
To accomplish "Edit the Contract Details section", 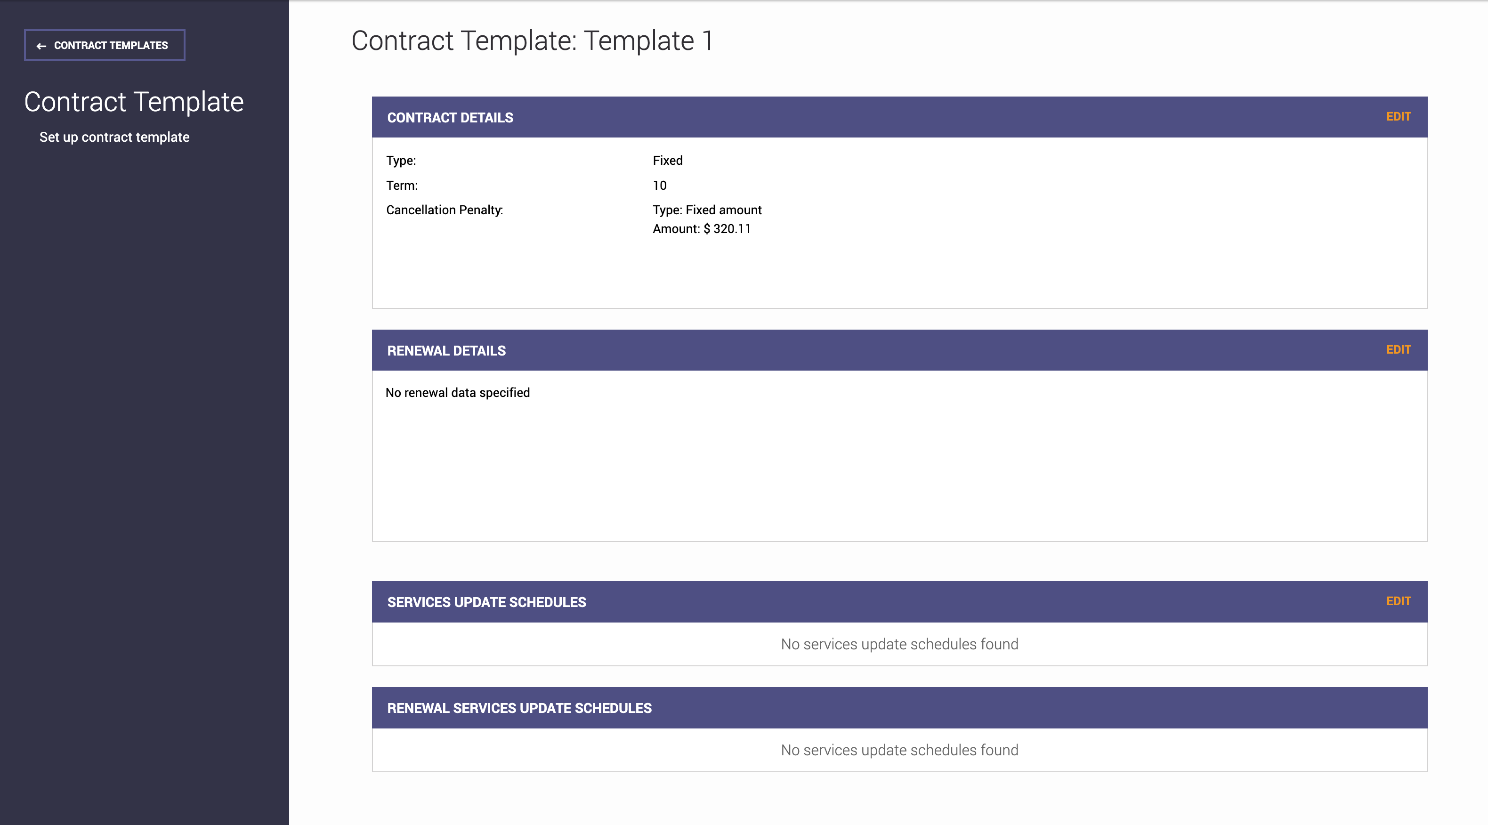I will coord(1398,117).
